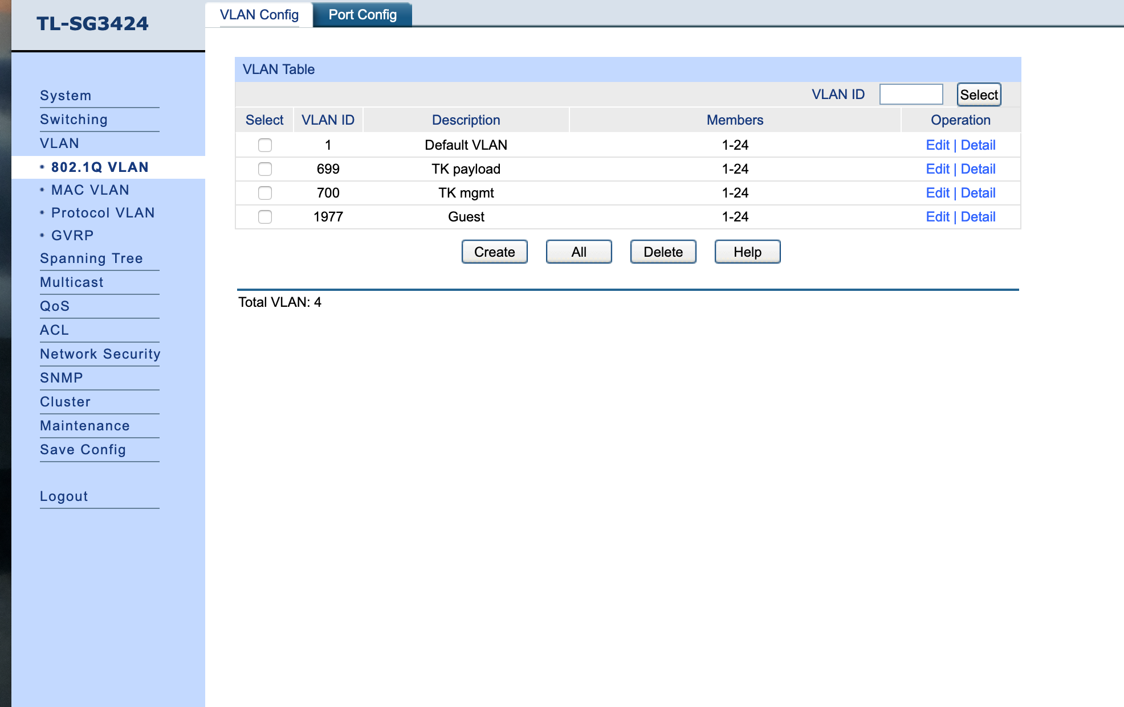
Task: Toggle the Guest VLAN 1977 checkbox
Action: click(265, 217)
